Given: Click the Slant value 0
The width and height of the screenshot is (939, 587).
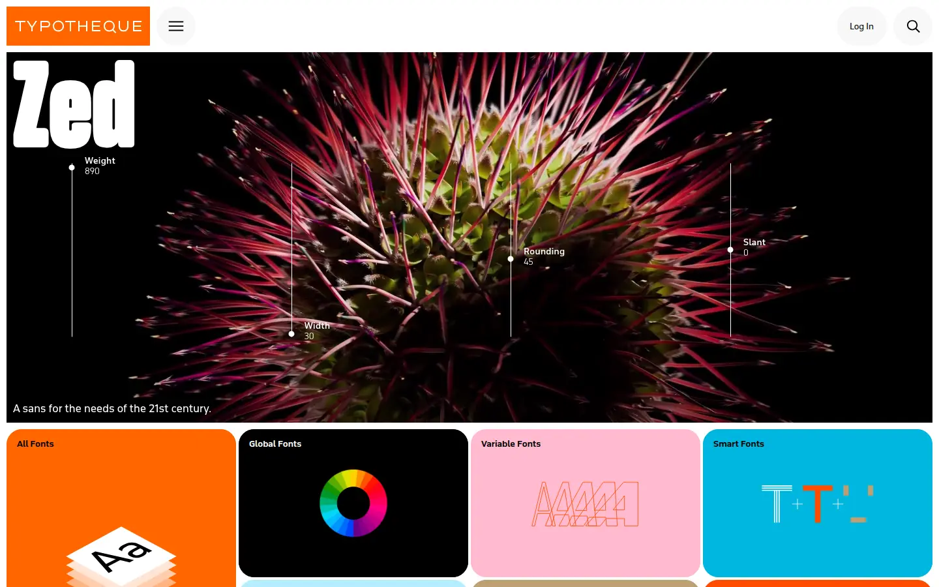Looking at the screenshot, I should (746, 252).
